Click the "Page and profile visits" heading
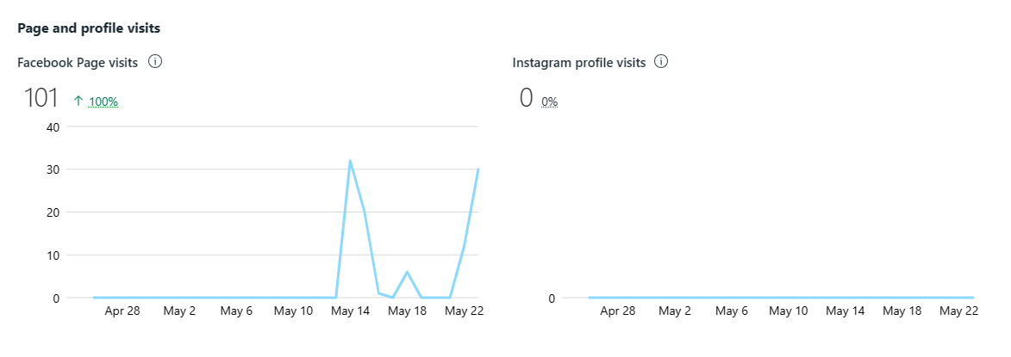Image resolution: width=1011 pixels, height=357 pixels. 89,28
